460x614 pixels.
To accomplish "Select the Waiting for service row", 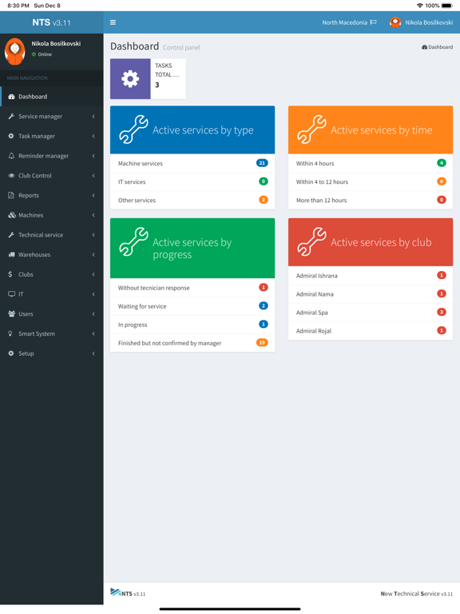I will point(192,306).
